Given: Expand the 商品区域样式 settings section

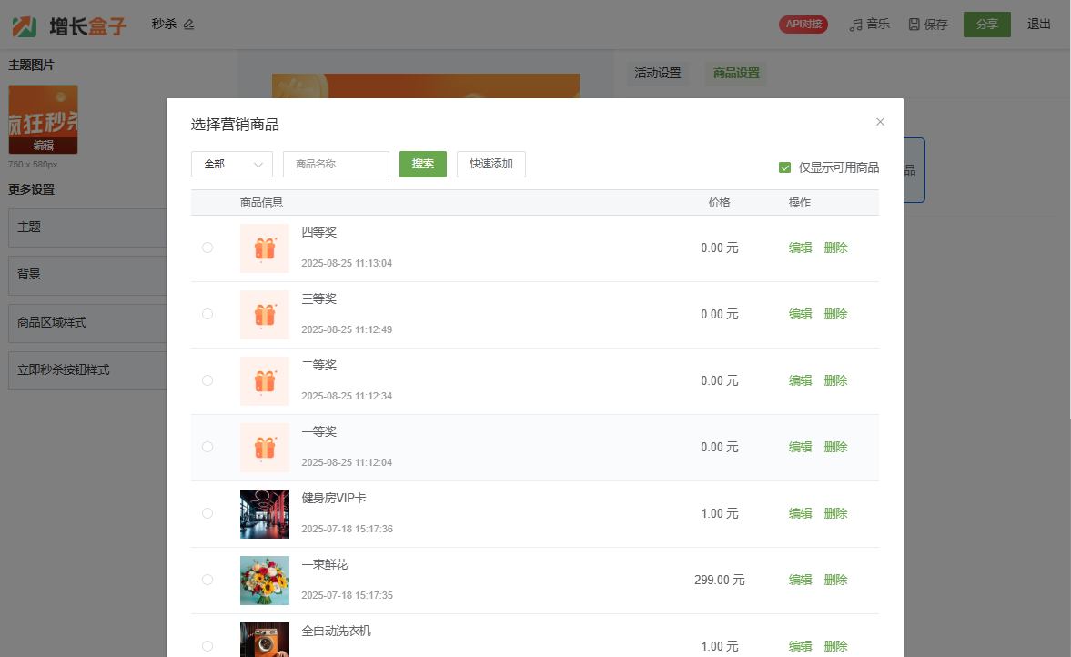Looking at the screenshot, I should (x=87, y=323).
